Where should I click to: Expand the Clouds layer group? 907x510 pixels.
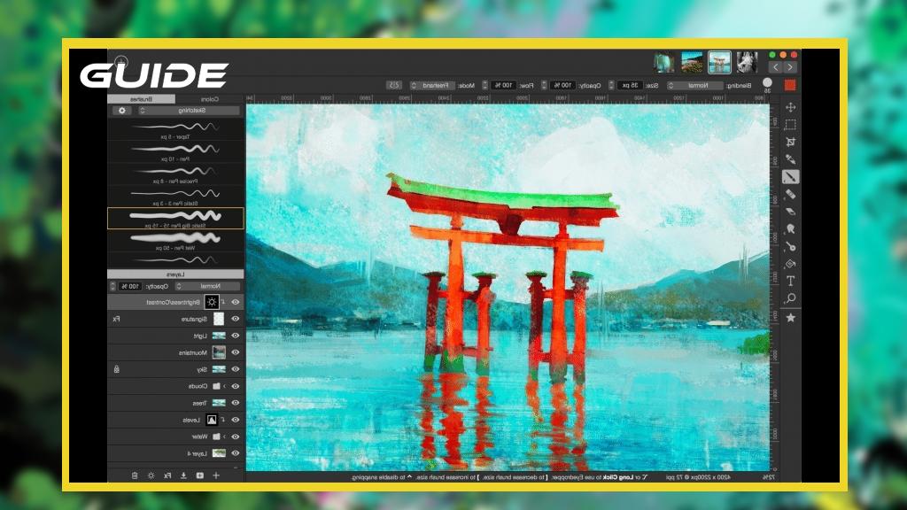[224, 386]
